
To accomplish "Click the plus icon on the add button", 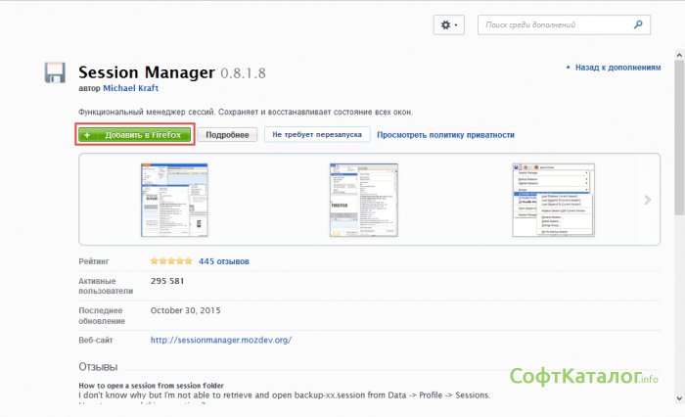I will point(88,135).
